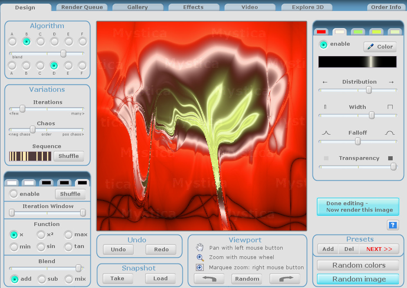The width and height of the screenshot is (407, 288).
Task: Choose the sub blend mode
Action: click(42, 279)
